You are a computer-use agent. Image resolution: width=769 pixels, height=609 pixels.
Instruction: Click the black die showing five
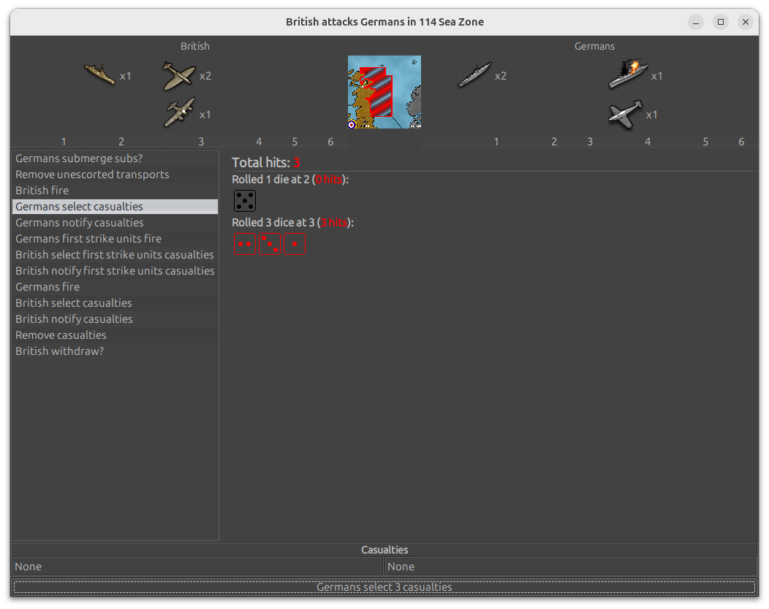[x=245, y=201]
